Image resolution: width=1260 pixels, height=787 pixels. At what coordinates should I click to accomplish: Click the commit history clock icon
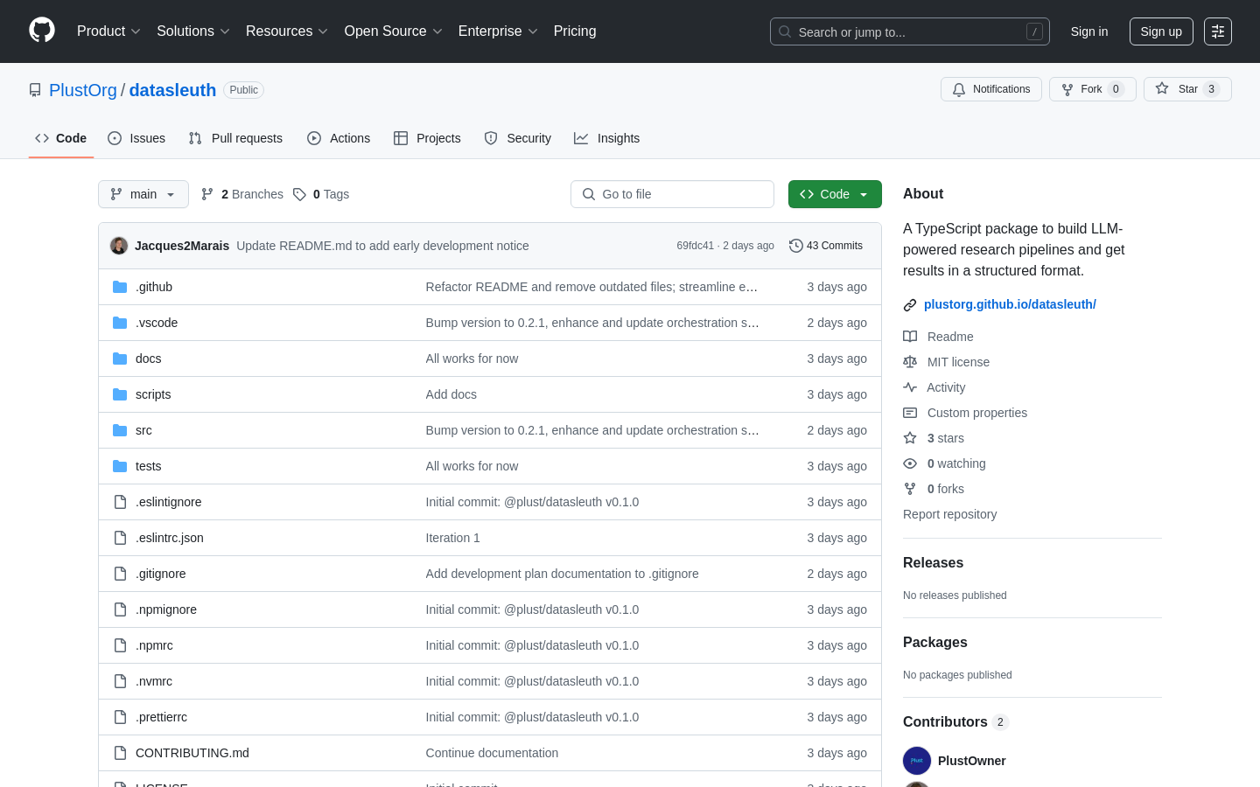pyautogui.click(x=796, y=246)
